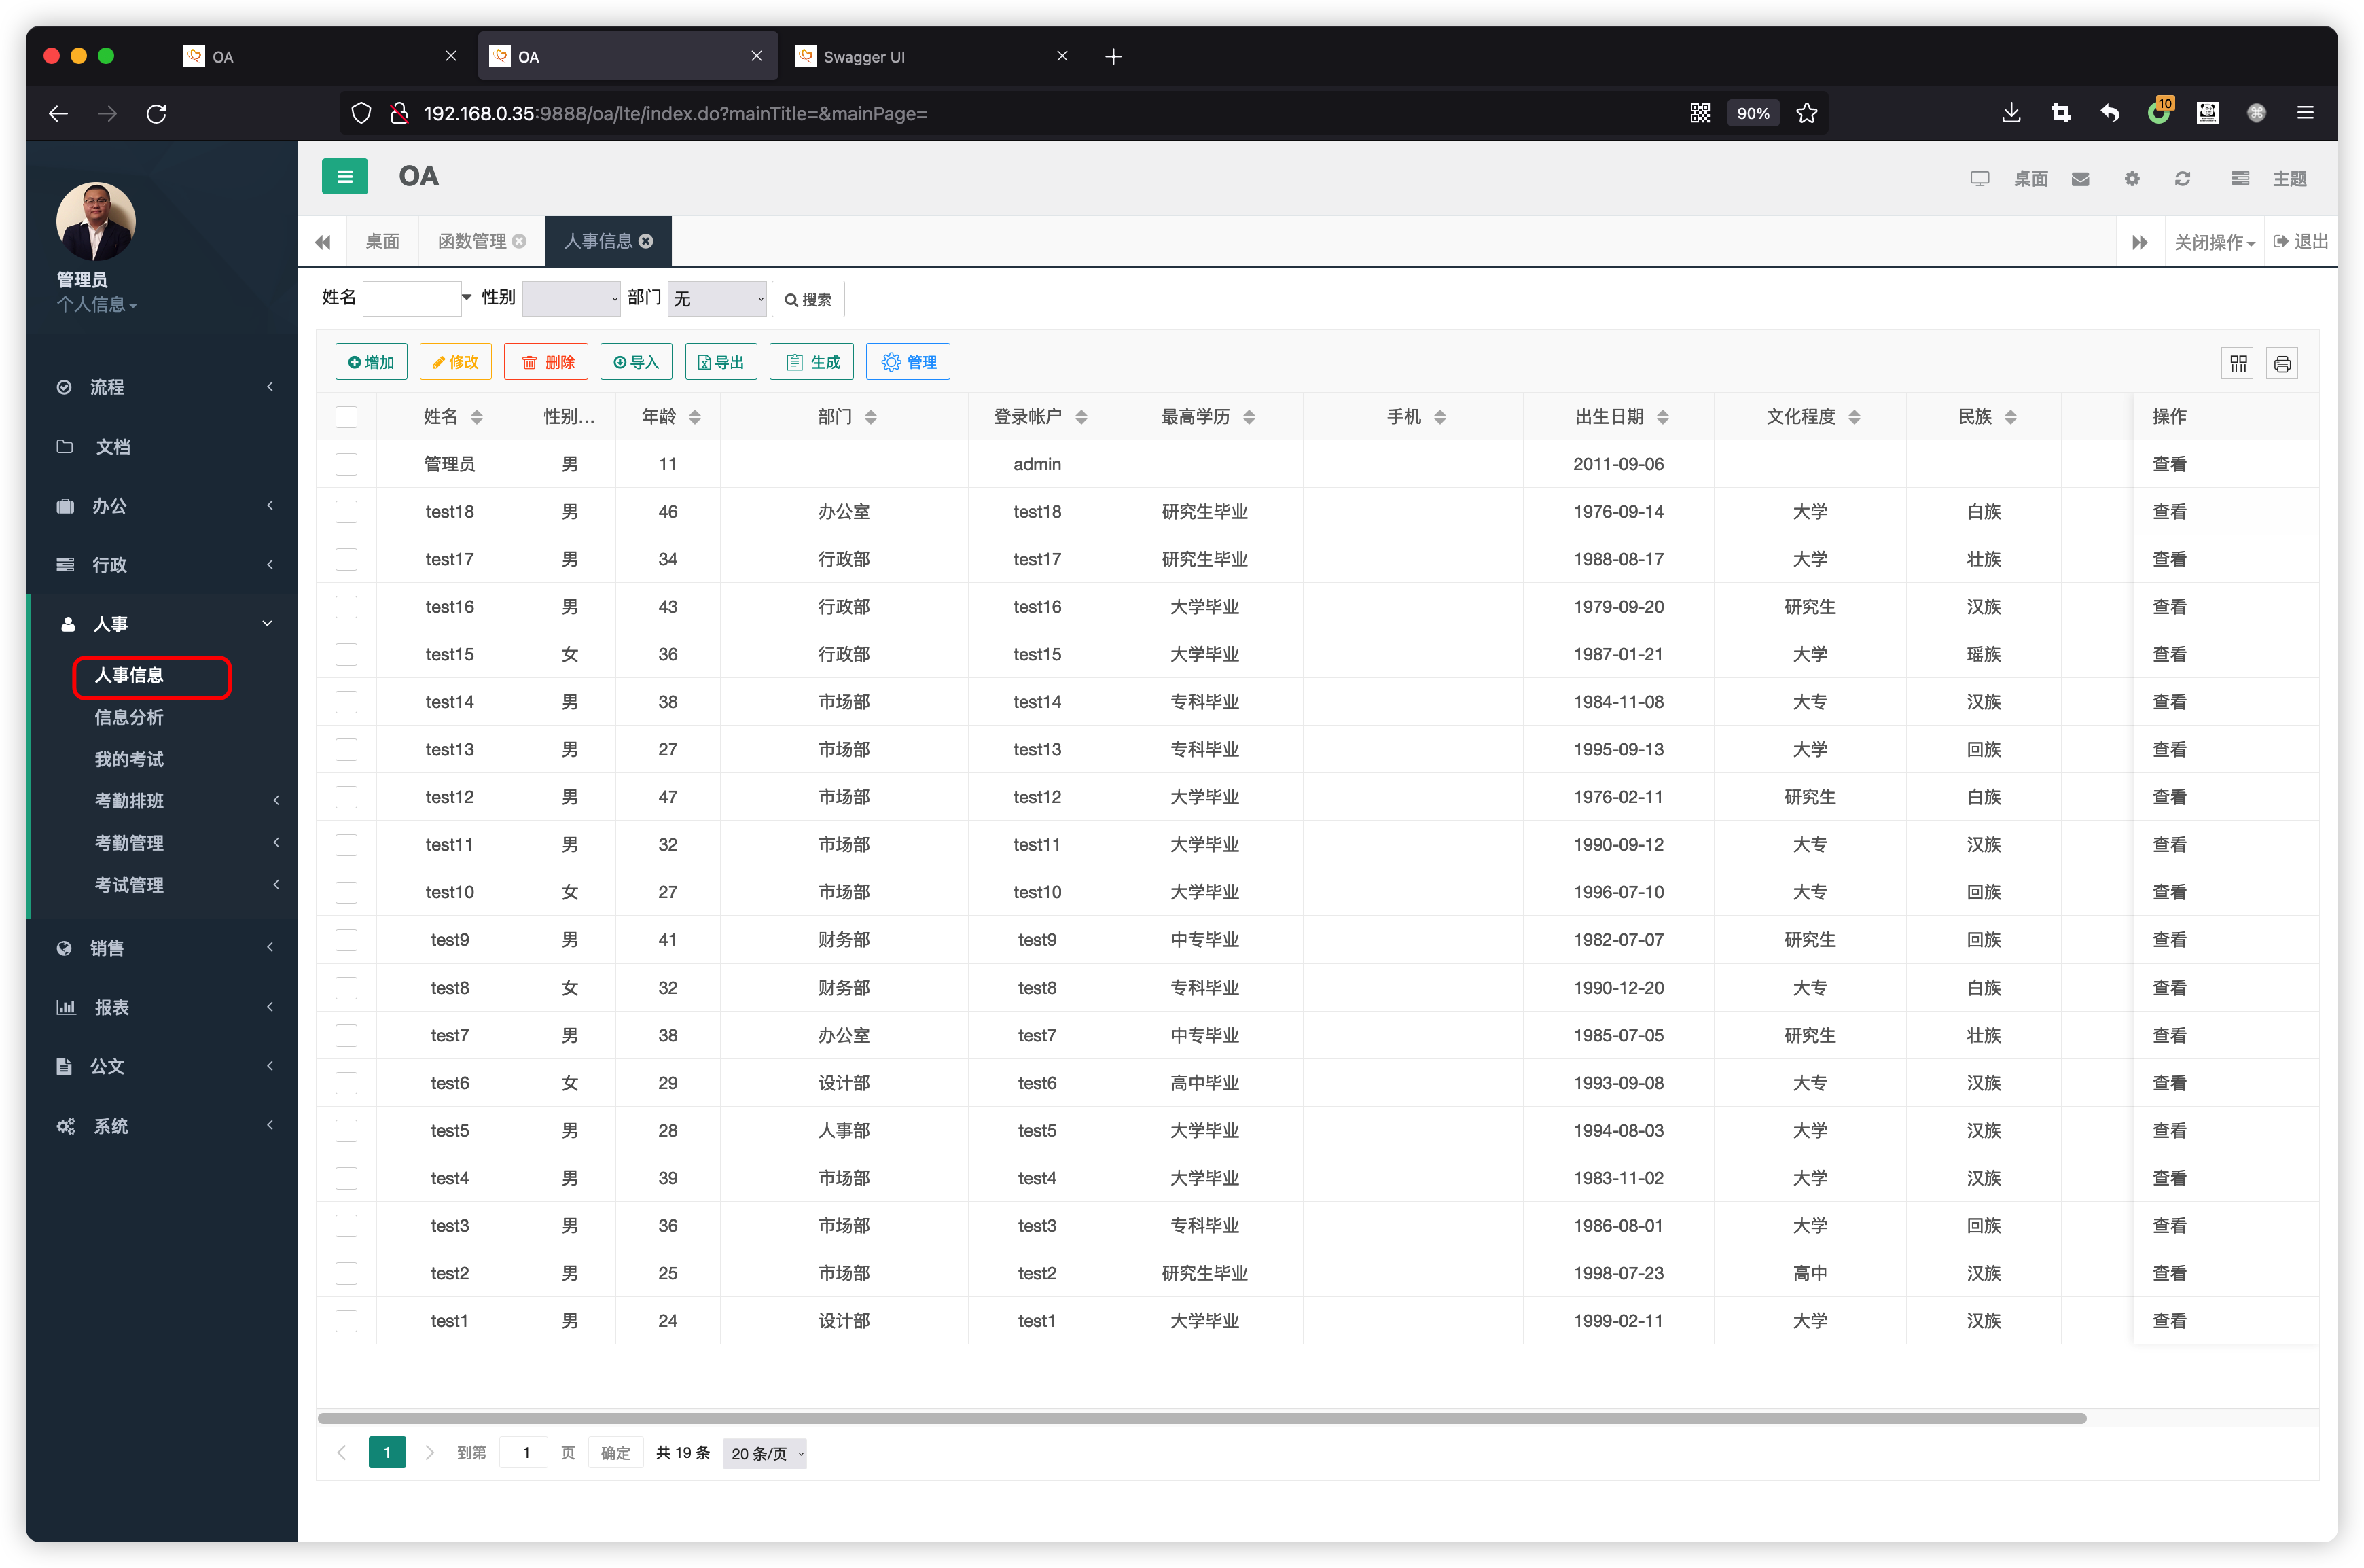Click the refresh icon in header
The width and height of the screenshot is (2364, 1568).
(x=2182, y=179)
